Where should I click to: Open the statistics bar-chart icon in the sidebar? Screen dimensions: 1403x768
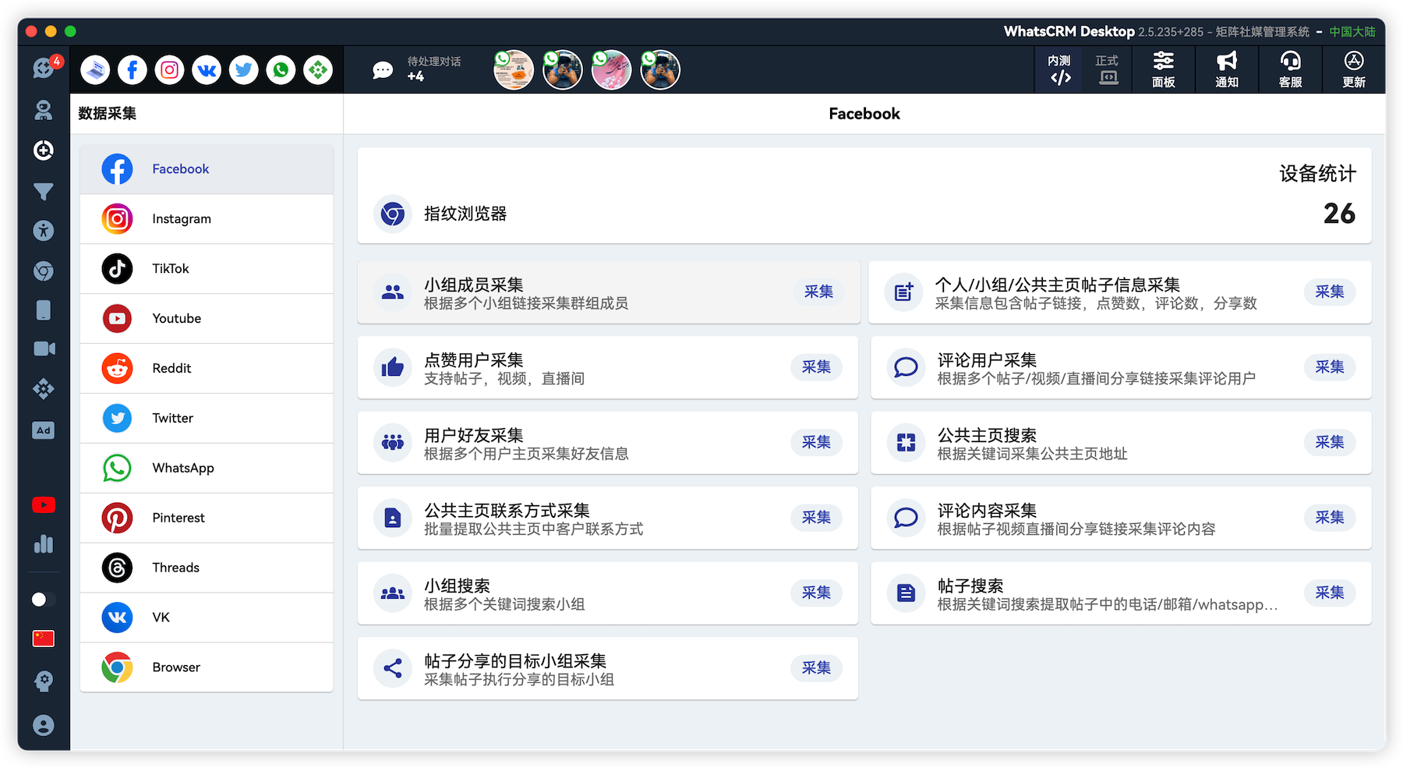point(44,544)
